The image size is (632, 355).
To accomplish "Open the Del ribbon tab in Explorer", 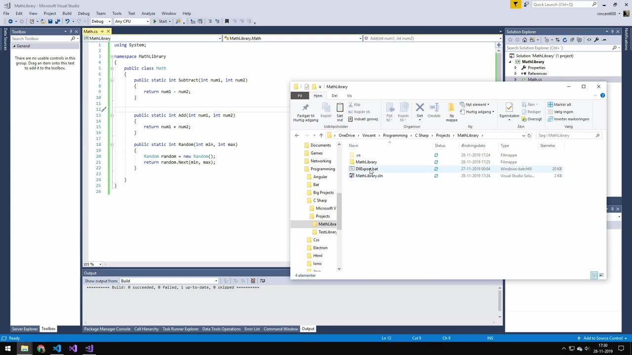I will 334,96.
